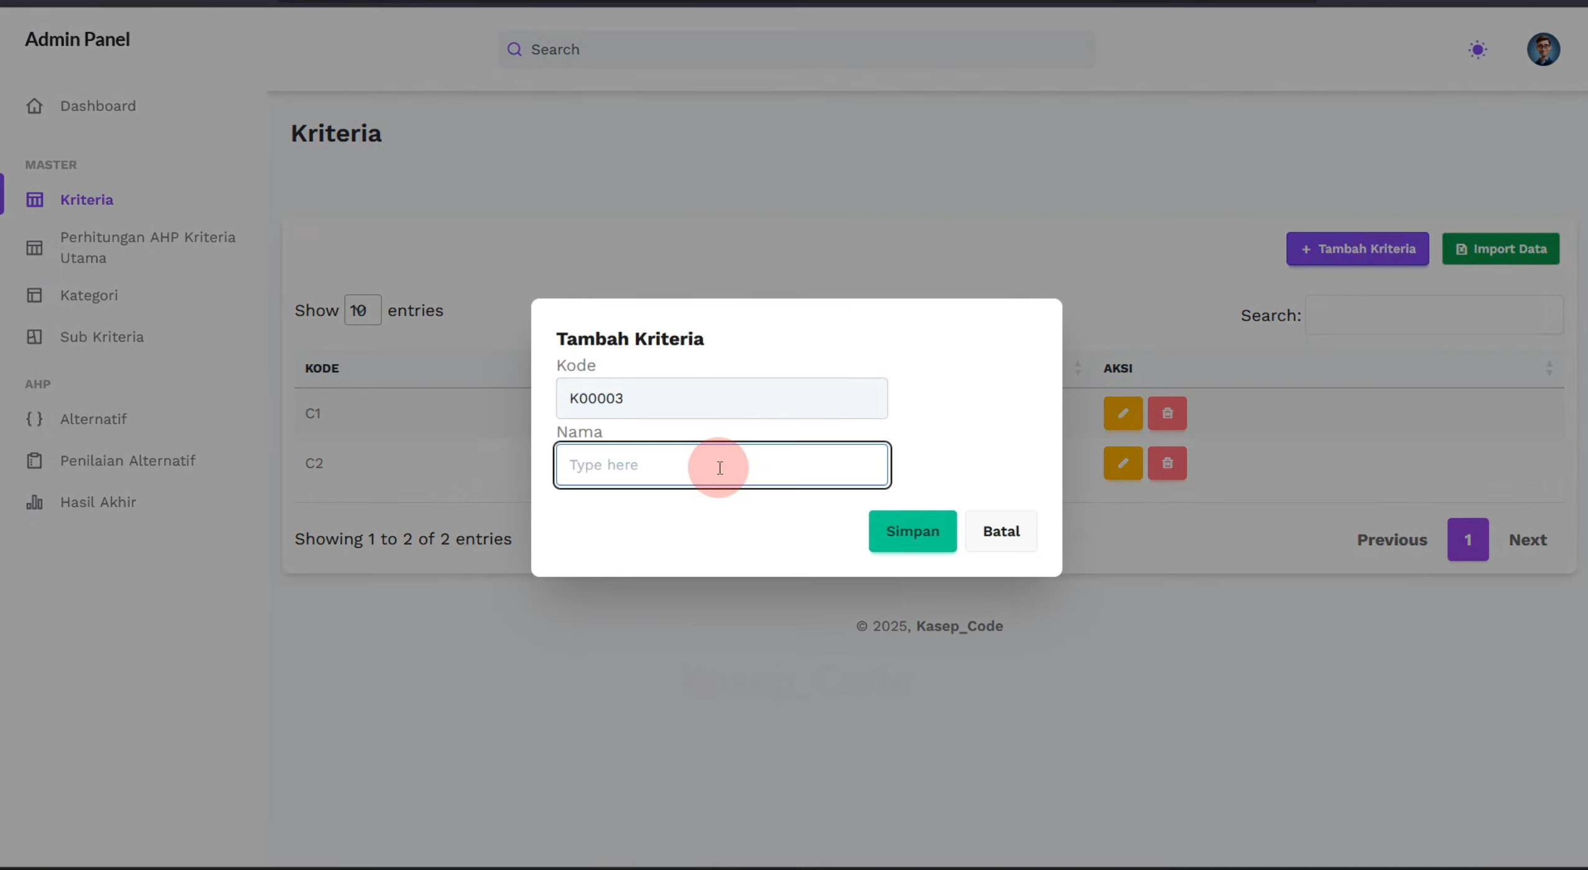This screenshot has width=1588, height=870.
Task: Click the Alternatif curly braces icon
Action: pos(34,419)
